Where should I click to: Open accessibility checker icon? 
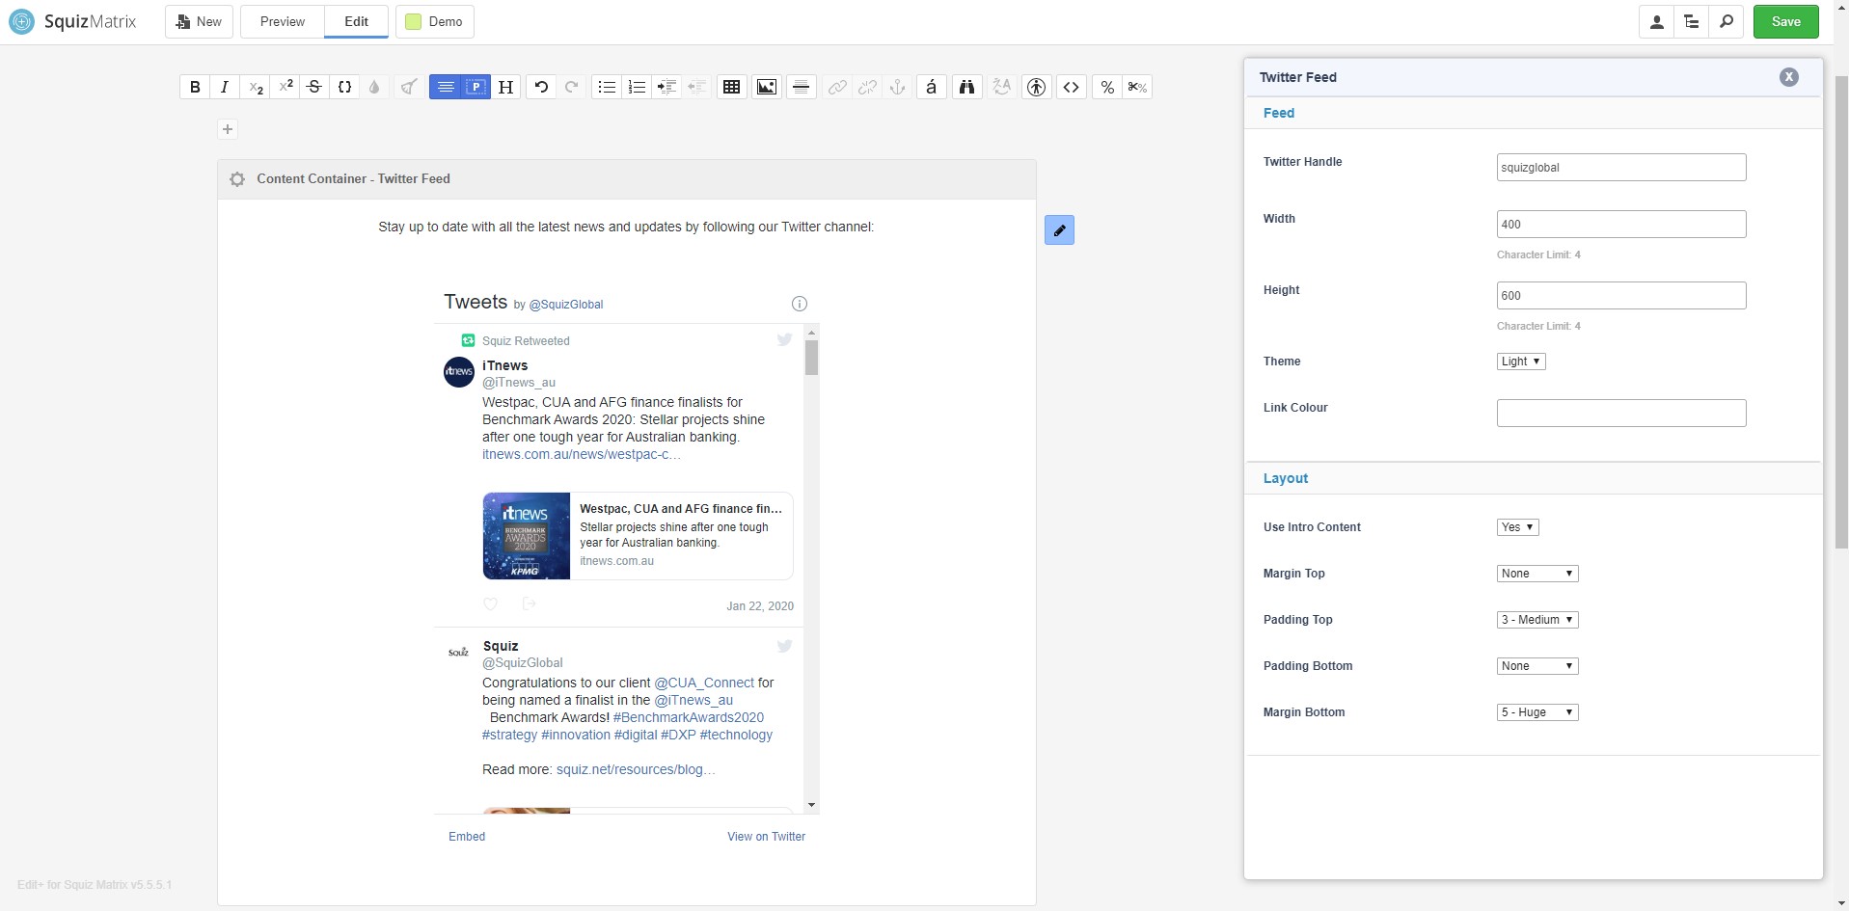(x=1036, y=87)
